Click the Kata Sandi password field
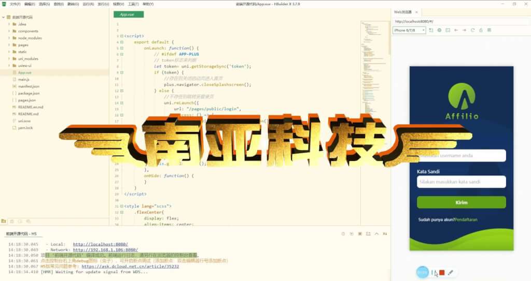 pyautogui.click(x=461, y=182)
